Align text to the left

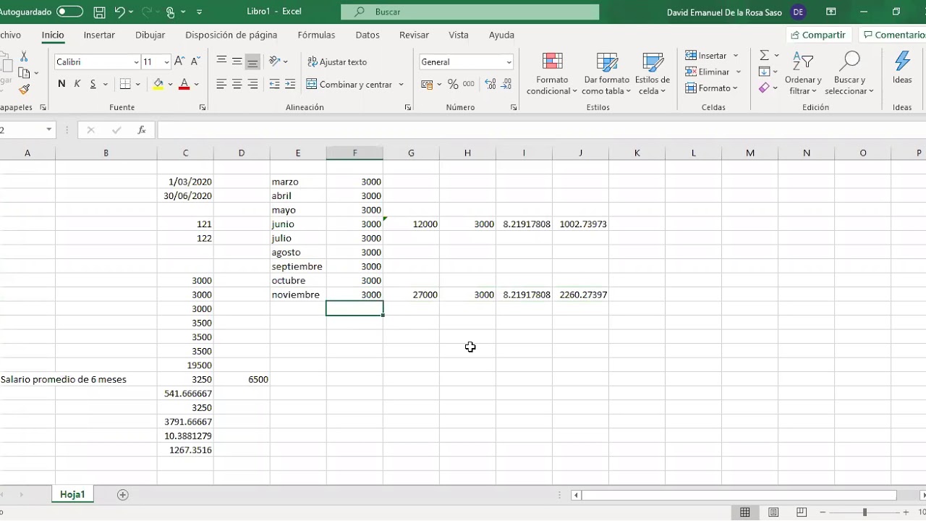(221, 85)
